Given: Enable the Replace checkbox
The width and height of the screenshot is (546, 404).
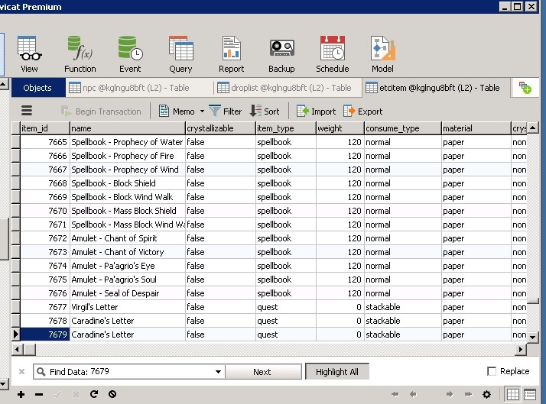Looking at the screenshot, I should 492,371.
